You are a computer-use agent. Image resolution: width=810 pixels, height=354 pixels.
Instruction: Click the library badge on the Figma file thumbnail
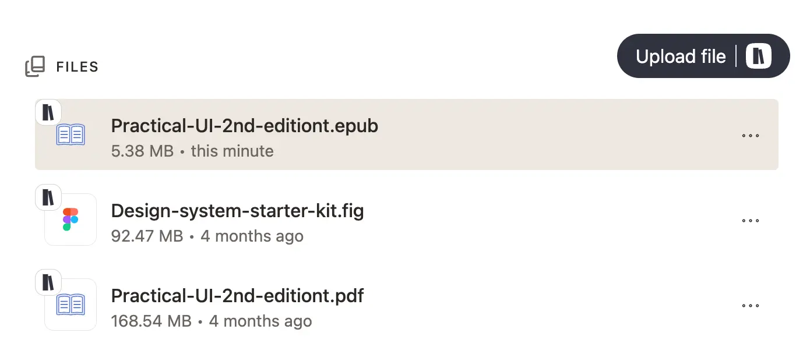[48, 197]
